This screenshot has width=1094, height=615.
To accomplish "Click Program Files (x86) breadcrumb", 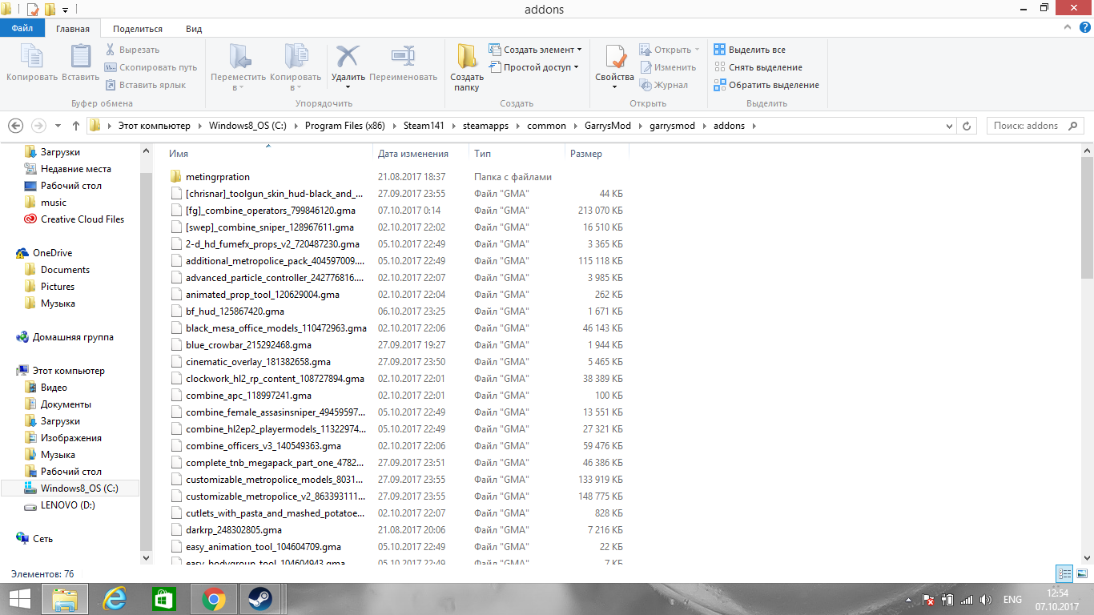I will [x=345, y=126].
